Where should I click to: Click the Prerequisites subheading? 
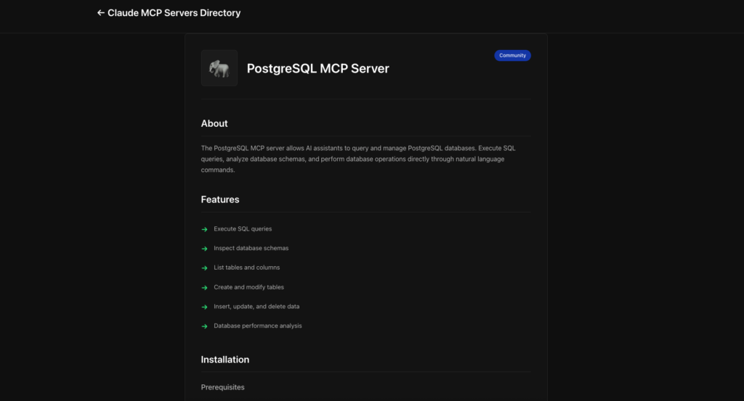pos(222,387)
